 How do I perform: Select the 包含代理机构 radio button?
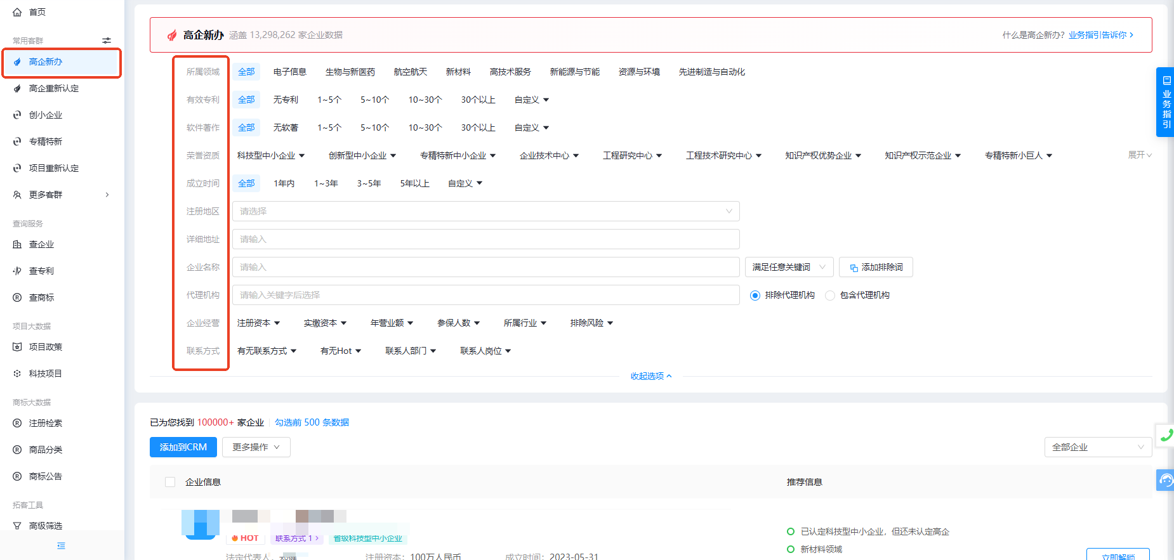[830, 296]
